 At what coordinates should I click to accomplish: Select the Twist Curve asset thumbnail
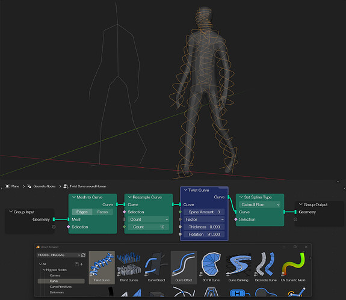[x=102, y=267]
